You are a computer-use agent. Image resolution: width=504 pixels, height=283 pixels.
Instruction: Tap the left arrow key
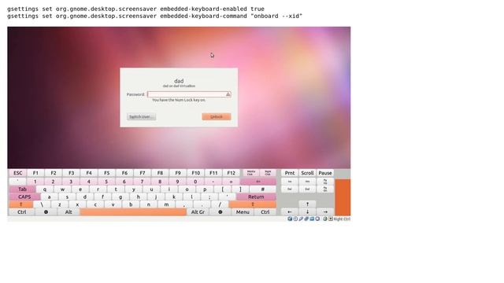[290, 212]
